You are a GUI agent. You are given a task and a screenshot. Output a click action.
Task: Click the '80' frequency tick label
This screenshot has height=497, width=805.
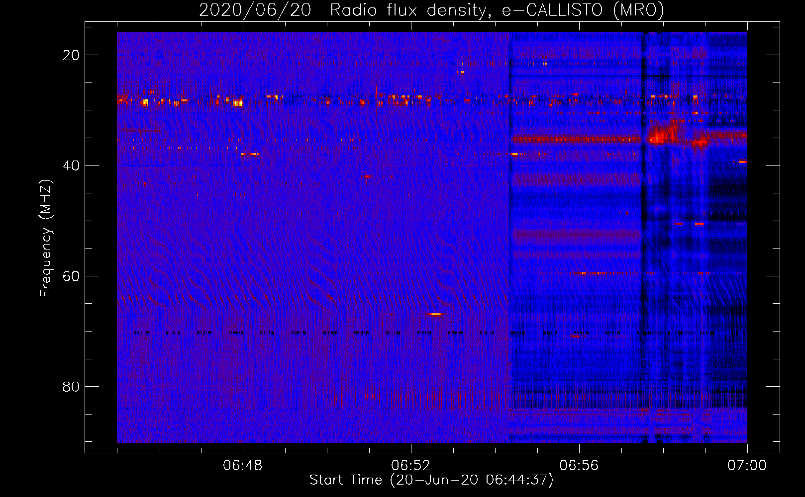click(x=71, y=386)
